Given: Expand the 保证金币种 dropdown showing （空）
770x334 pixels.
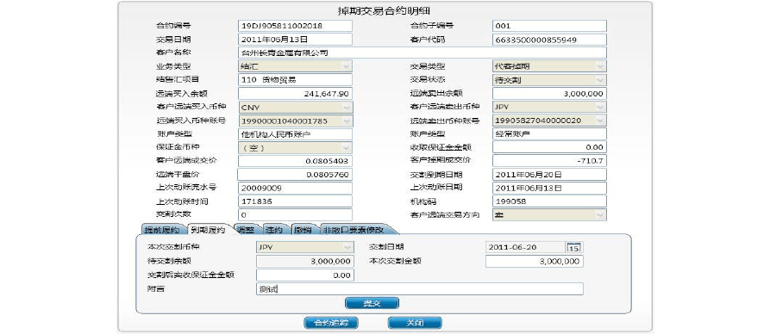Looking at the screenshot, I should tap(295, 147).
